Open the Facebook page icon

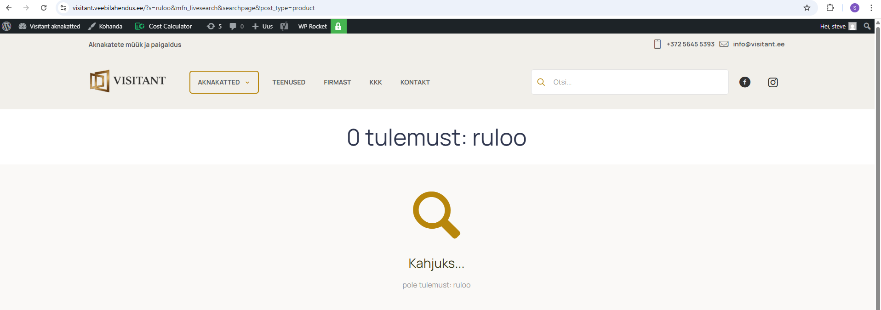744,82
